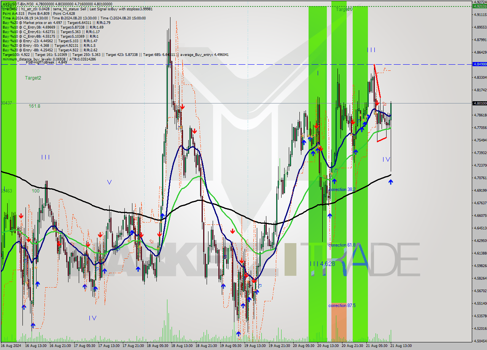Click the '19 Aug 21:30' time label
The image size is (487, 350).
(279, 346)
